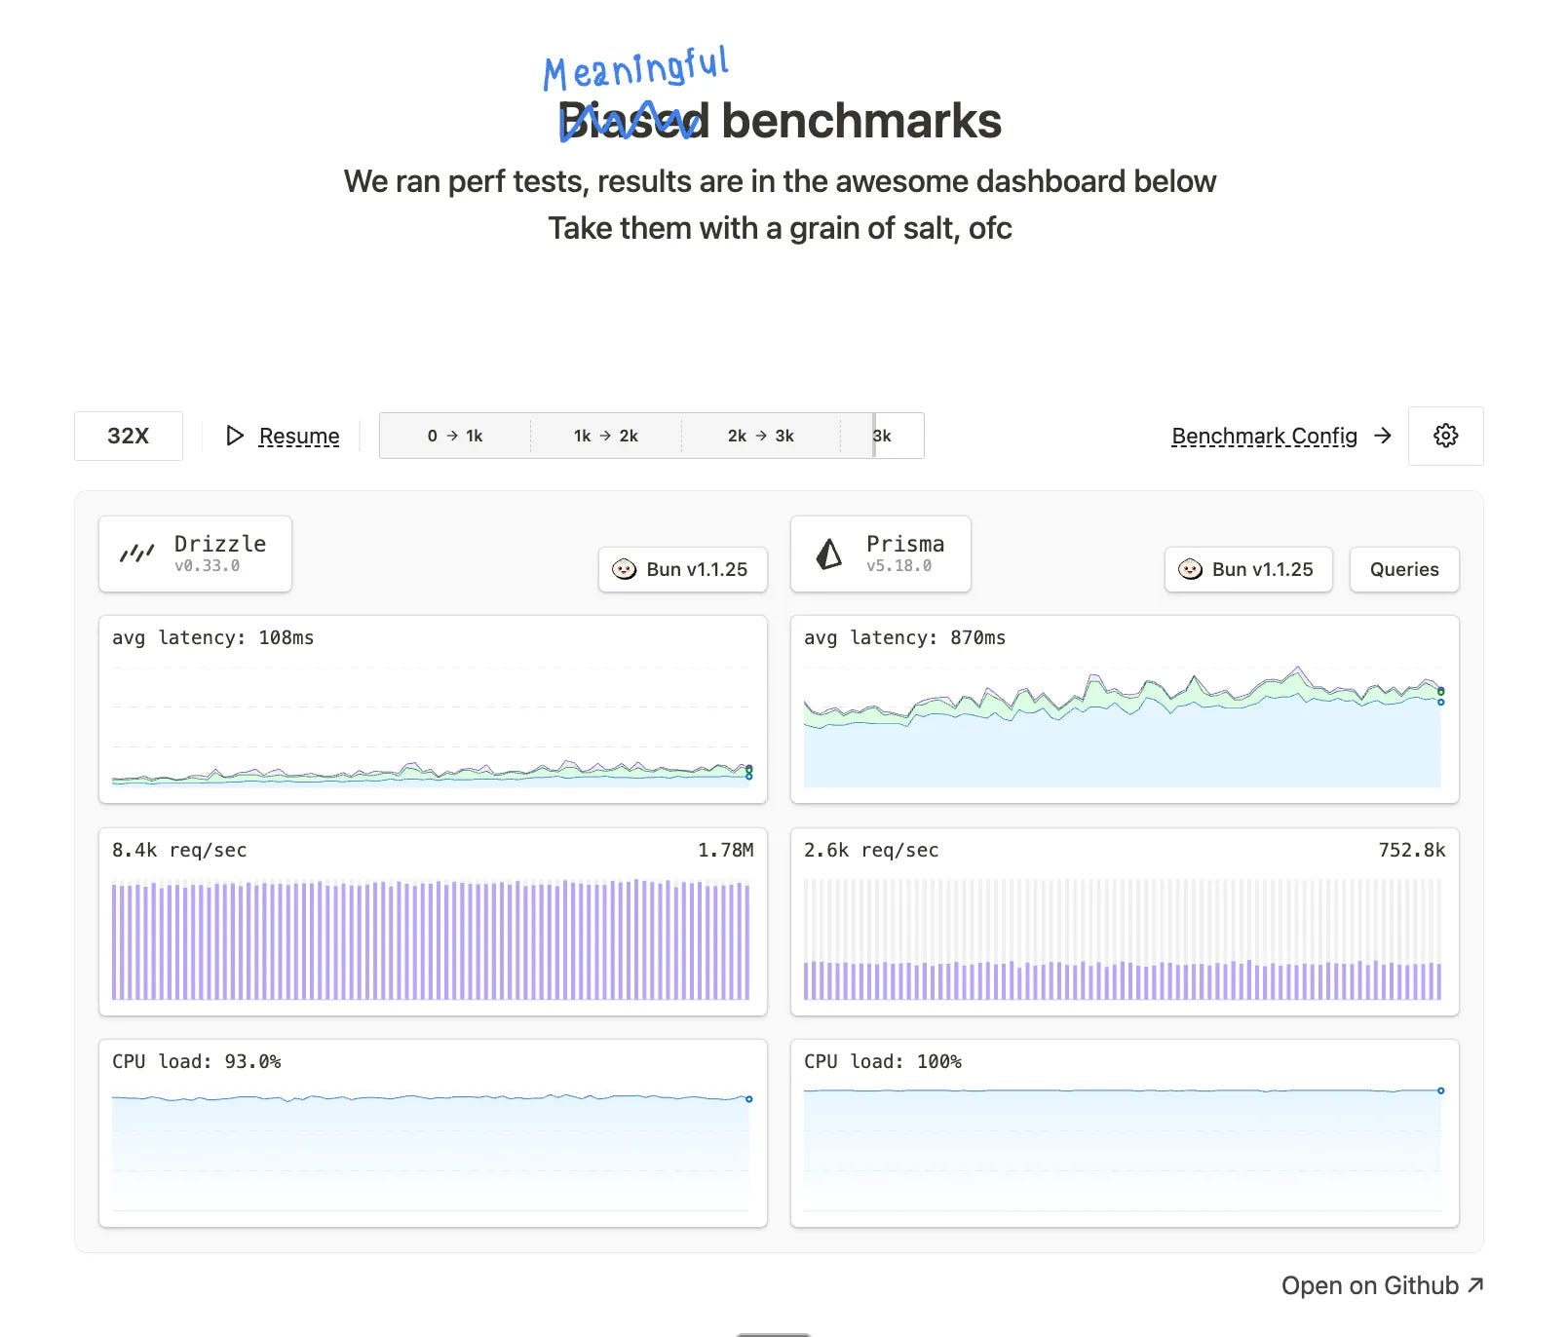This screenshot has height=1337, width=1567.
Task: Click the Resume link text
Action: (299, 436)
